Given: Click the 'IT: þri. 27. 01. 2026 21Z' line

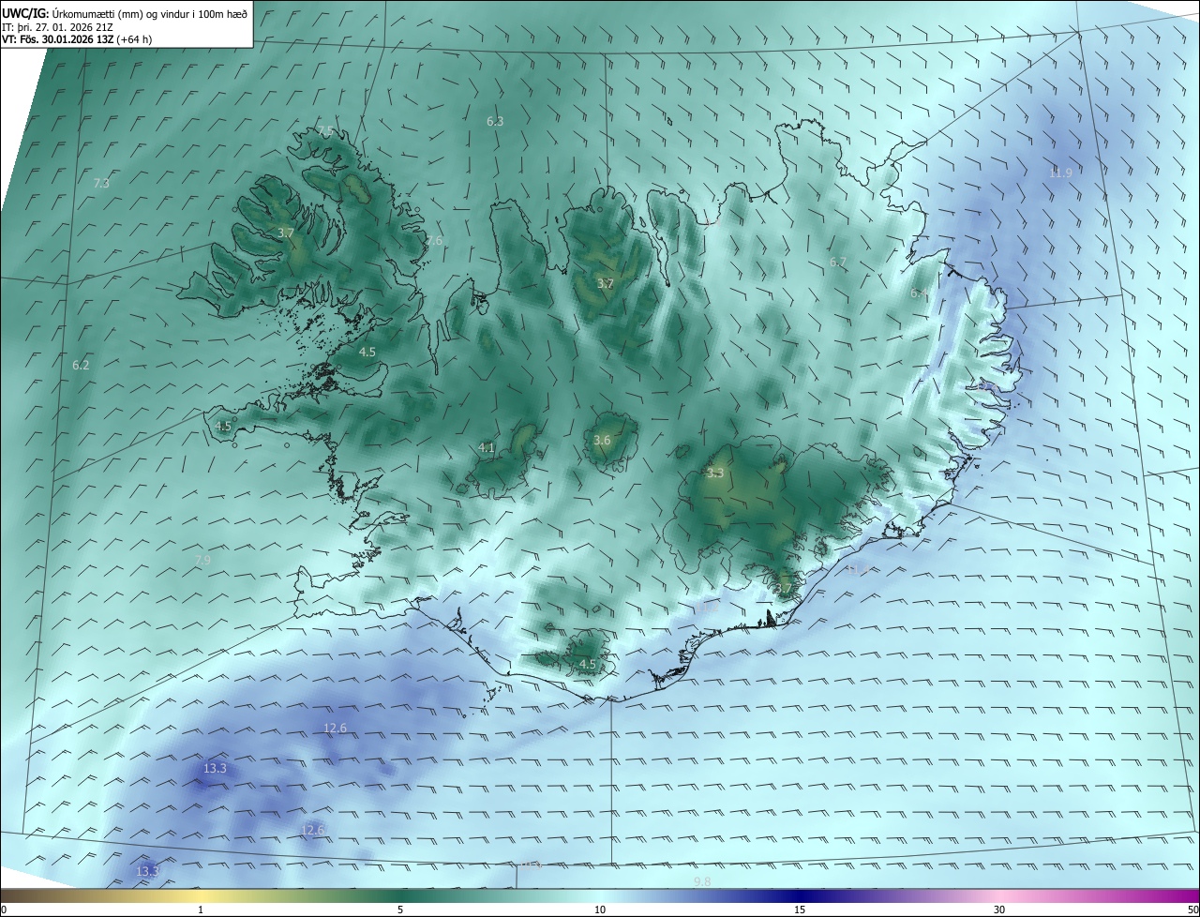Looking at the screenshot, I should coord(58,26).
